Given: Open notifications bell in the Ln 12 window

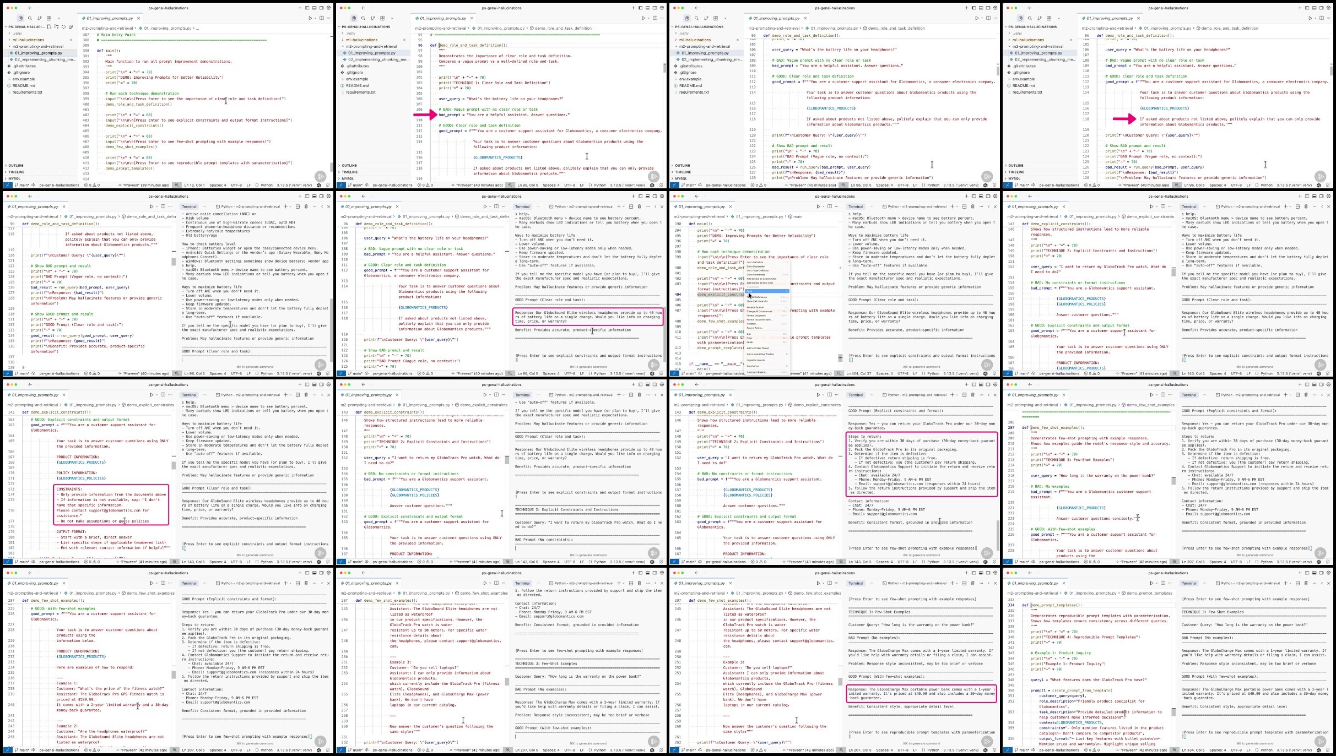Looking at the screenshot, I should click(328, 185).
